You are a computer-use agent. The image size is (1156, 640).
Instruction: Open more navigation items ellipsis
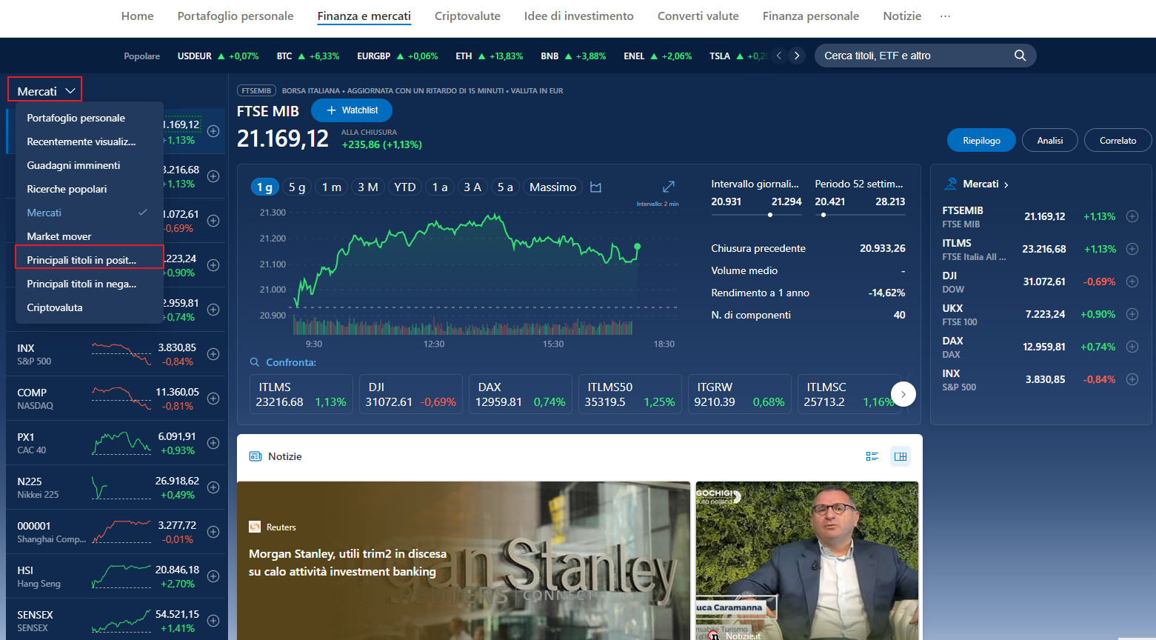tap(945, 16)
